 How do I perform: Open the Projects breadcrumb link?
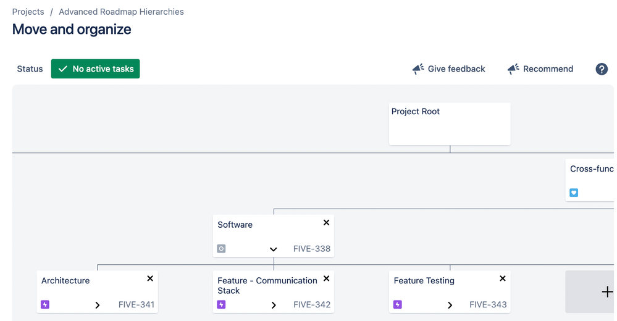[28, 12]
